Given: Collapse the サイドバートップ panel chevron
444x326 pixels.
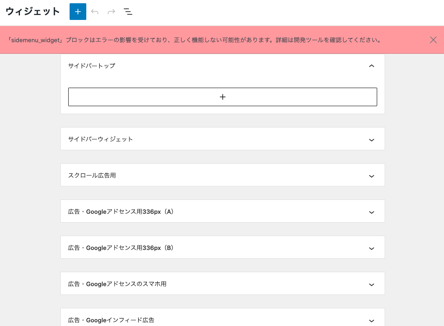Looking at the screenshot, I should click(x=372, y=66).
